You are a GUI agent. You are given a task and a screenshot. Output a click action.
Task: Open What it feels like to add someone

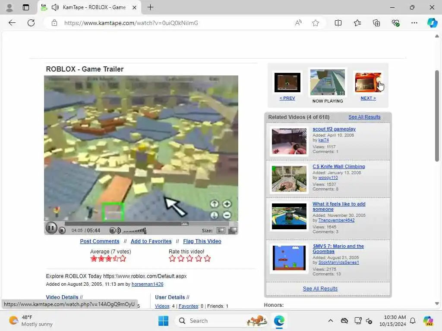(339, 206)
